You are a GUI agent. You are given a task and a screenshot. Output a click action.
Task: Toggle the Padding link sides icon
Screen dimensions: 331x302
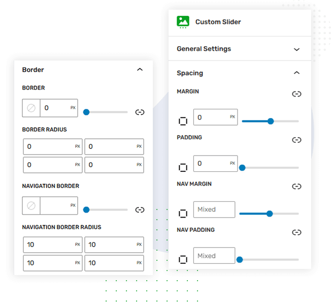(x=296, y=140)
